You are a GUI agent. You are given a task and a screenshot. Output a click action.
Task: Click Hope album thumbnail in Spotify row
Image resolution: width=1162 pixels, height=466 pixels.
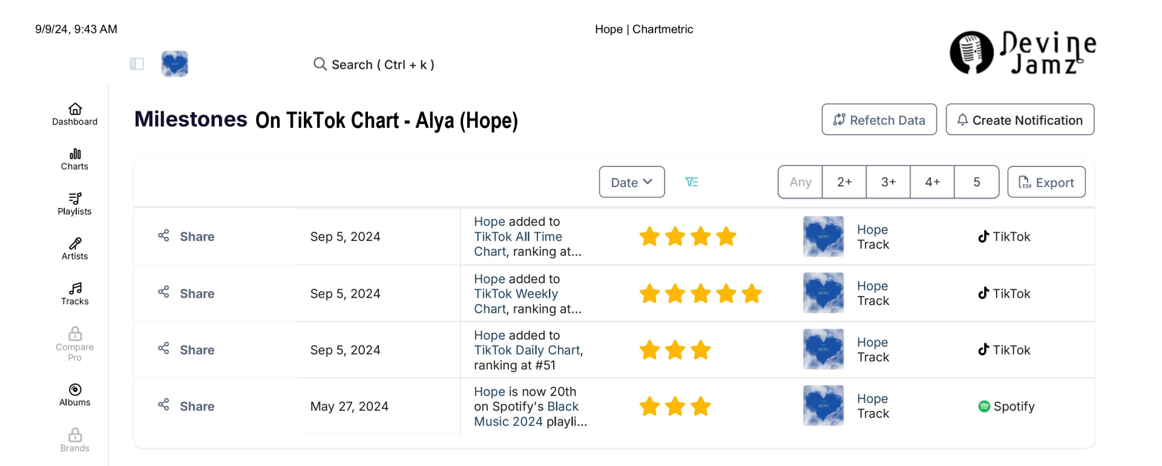[x=823, y=406]
